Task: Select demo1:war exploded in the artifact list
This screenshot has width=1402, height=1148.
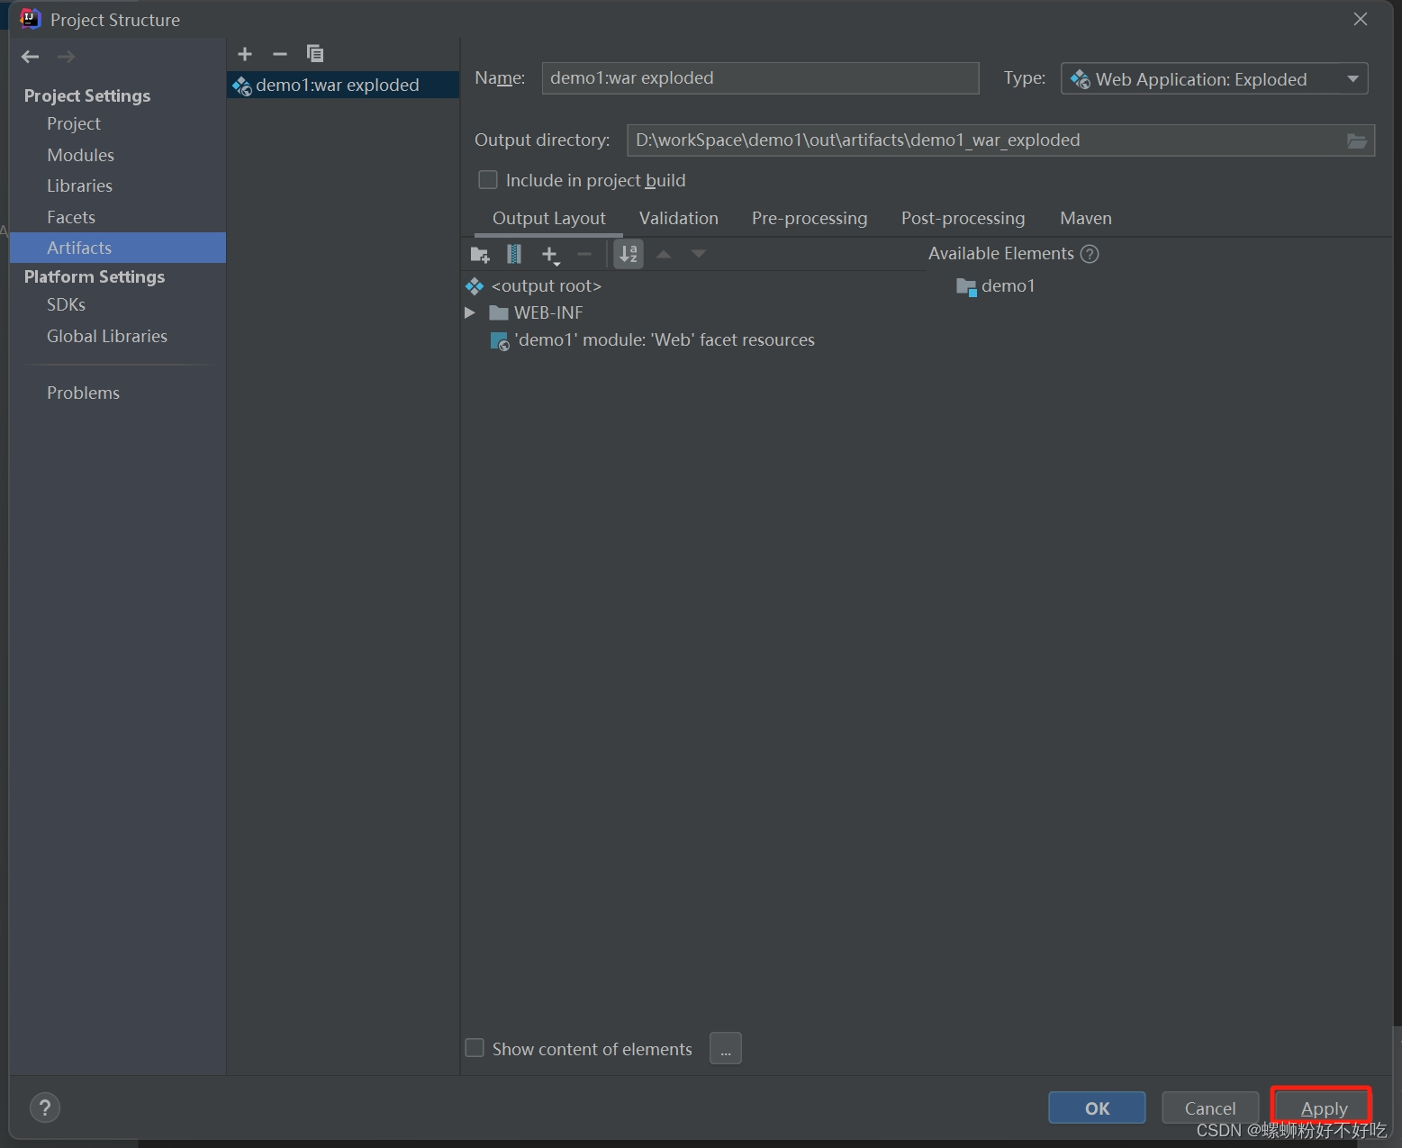Action: pyautogui.click(x=343, y=85)
